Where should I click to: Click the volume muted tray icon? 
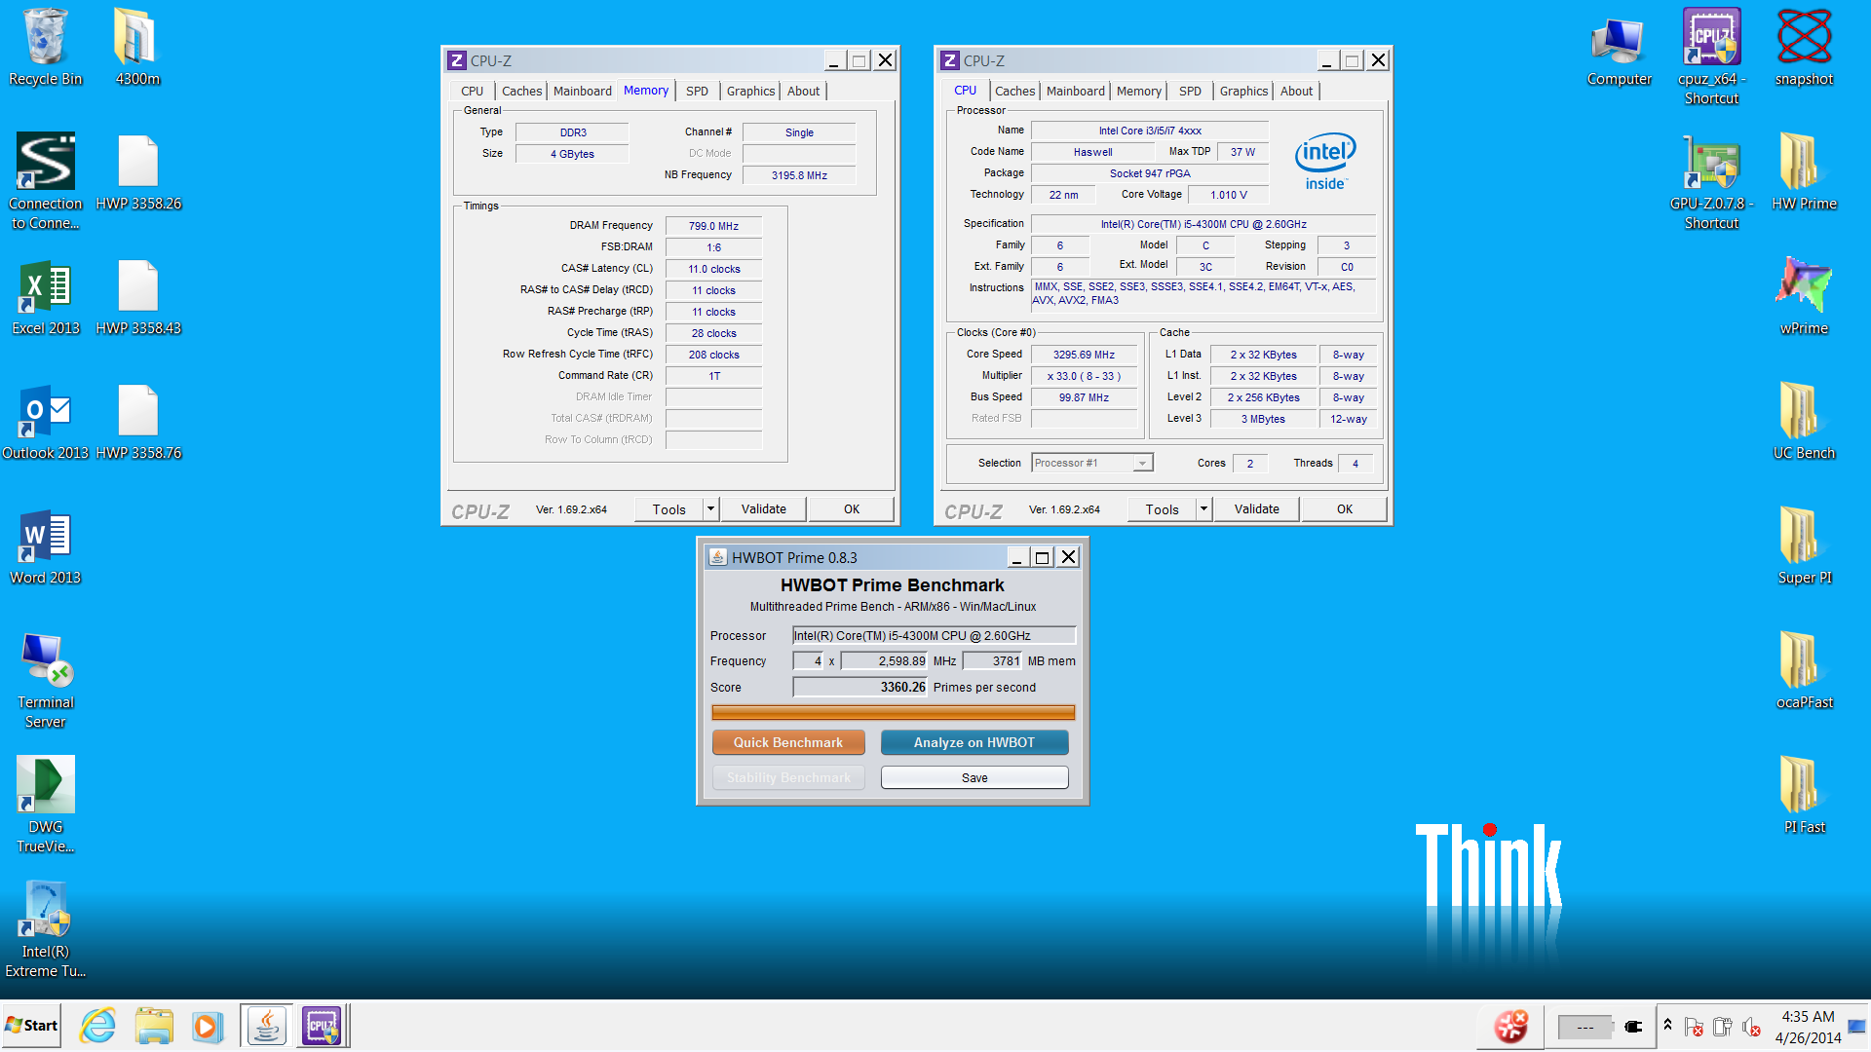(1751, 1027)
